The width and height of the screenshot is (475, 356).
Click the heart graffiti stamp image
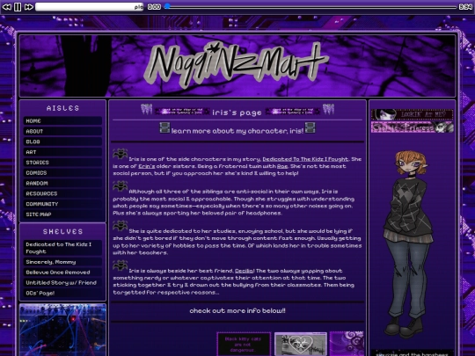point(301,344)
